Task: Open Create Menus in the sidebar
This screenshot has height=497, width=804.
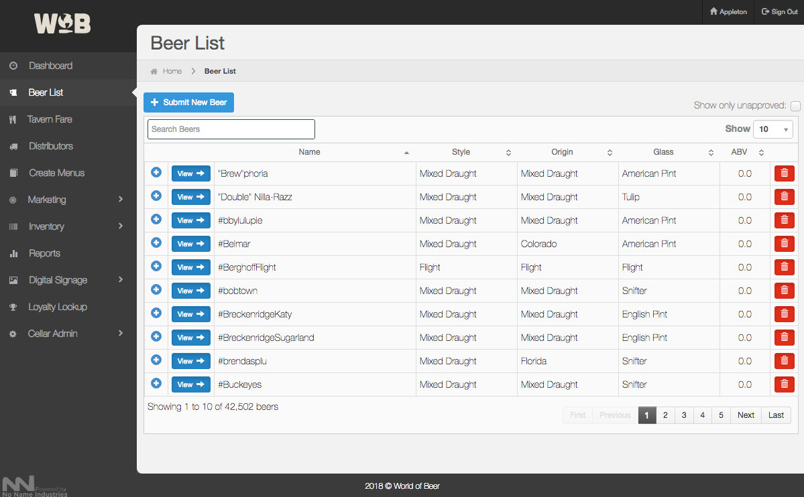Action: (x=68, y=173)
